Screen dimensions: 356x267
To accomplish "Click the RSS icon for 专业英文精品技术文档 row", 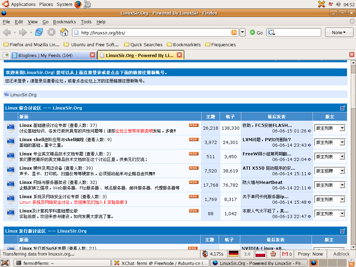I will point(194,154).
